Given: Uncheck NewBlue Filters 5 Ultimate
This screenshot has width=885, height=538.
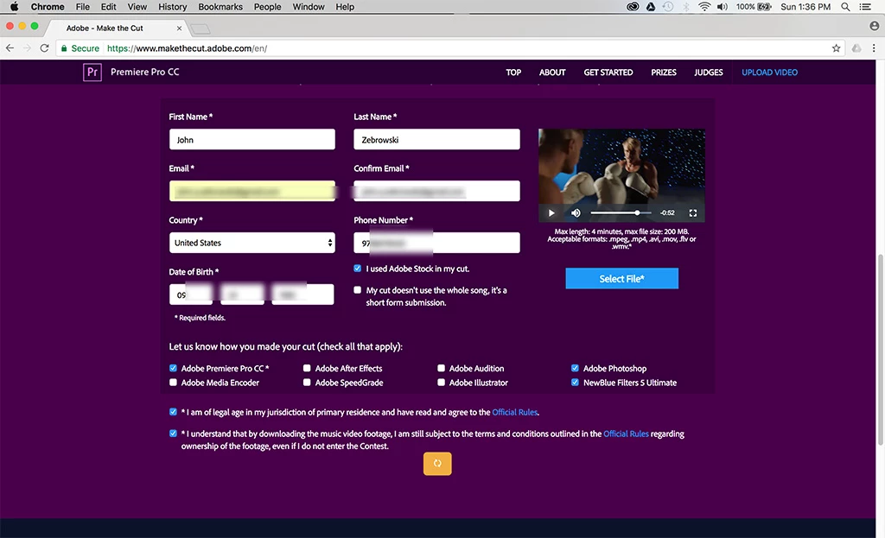Looking at the screenshot, I should [575, 383].
